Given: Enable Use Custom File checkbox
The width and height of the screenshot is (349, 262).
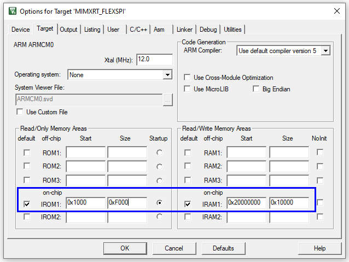Looking at the screenshot, I should pos(20,112).
